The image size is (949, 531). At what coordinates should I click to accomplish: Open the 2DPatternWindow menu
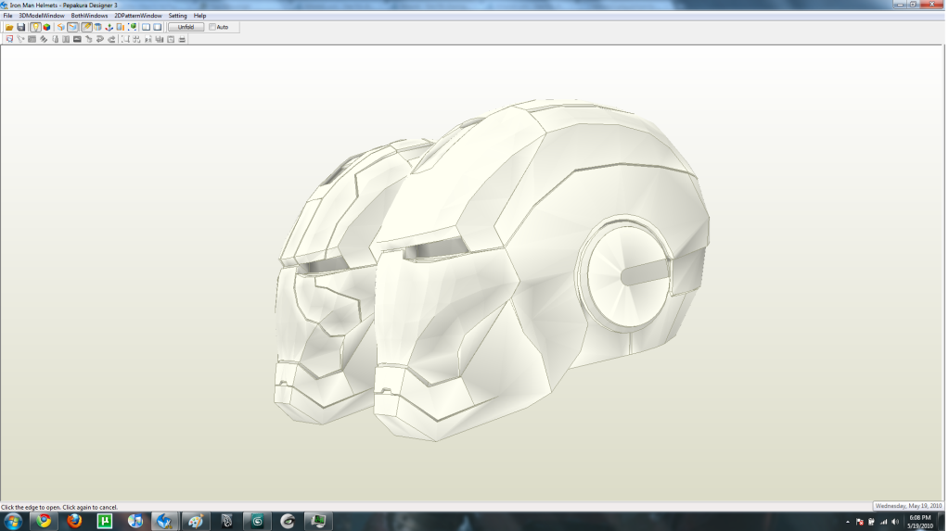[x=138, y=16]
